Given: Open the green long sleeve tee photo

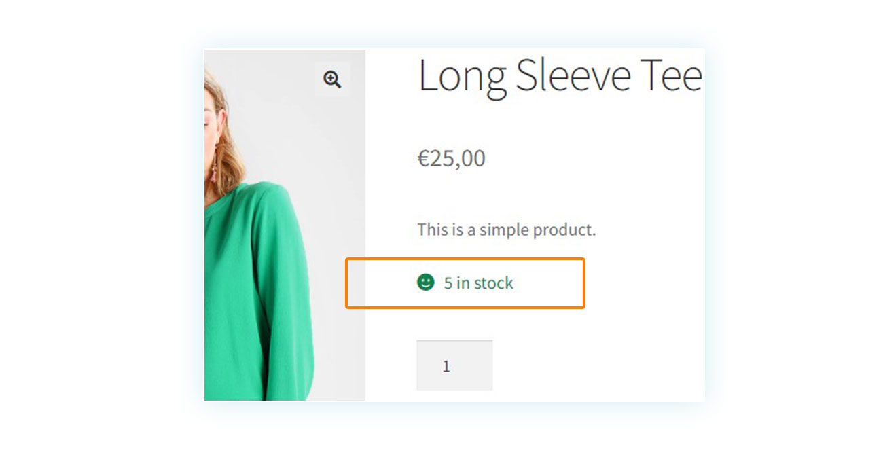Looking at the screenshot, I should 285,225.
